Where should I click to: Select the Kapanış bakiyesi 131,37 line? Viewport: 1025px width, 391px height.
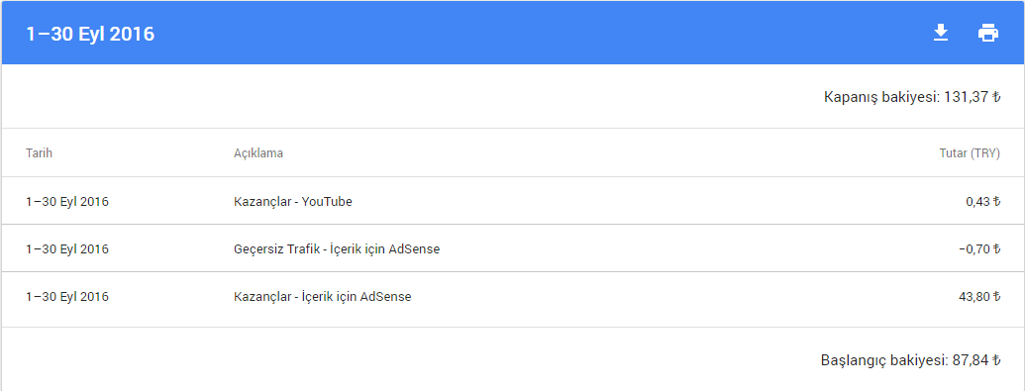[x=912, y=97]
